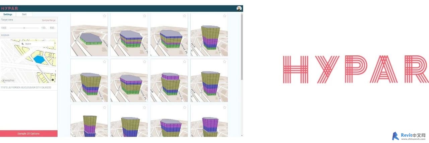Click the Sample Range link
This screenshot has width=429, height=143.
[x=49, y=20]
